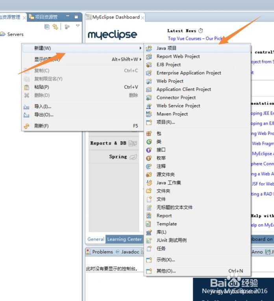Click the Java 工作集 icon
Screen dimensions: 274x301
149,183
